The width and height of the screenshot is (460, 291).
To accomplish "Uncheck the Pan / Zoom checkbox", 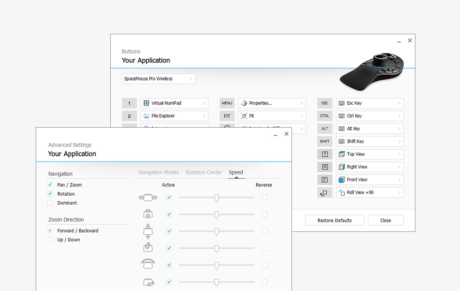I will click(x=50, y=185).
